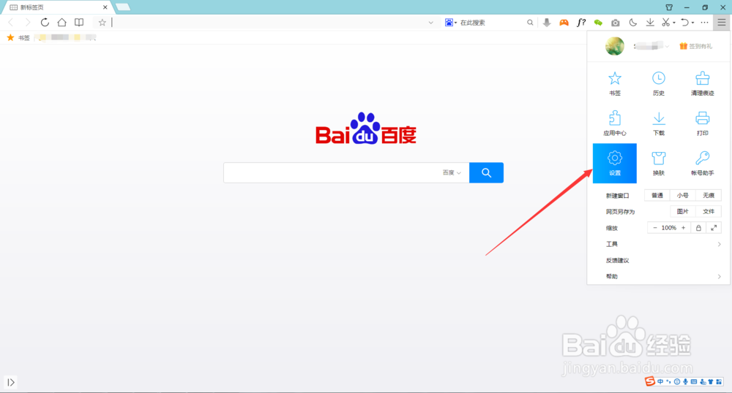The height and width of the screenshot is (393, 732).
Task: Open a new tab with the plus tab button
Action: click(x=123, y=7)
